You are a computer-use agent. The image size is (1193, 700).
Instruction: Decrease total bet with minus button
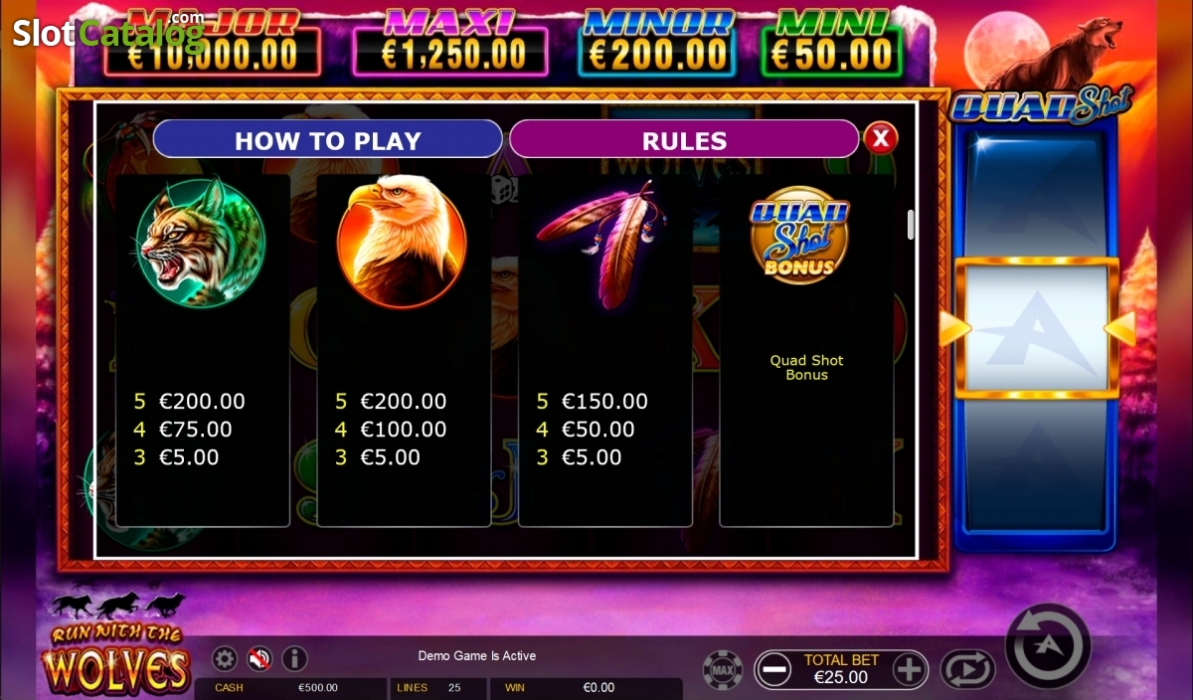coord(774,669)
